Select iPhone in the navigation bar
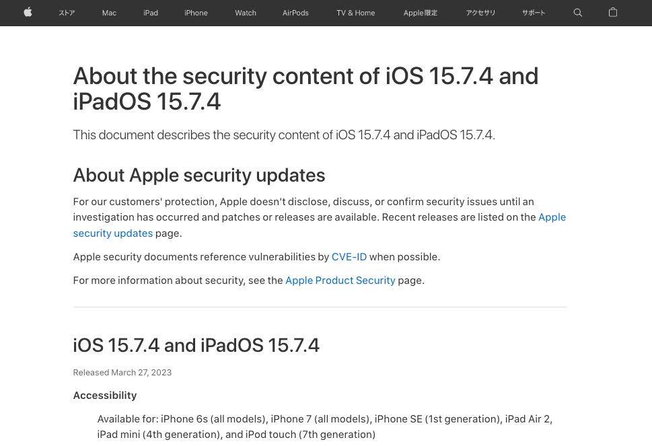Viewport: 652px width, 446px height. (196, 13)
